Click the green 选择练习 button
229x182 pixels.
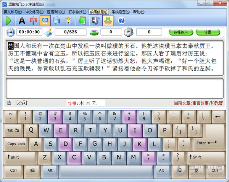181,32
